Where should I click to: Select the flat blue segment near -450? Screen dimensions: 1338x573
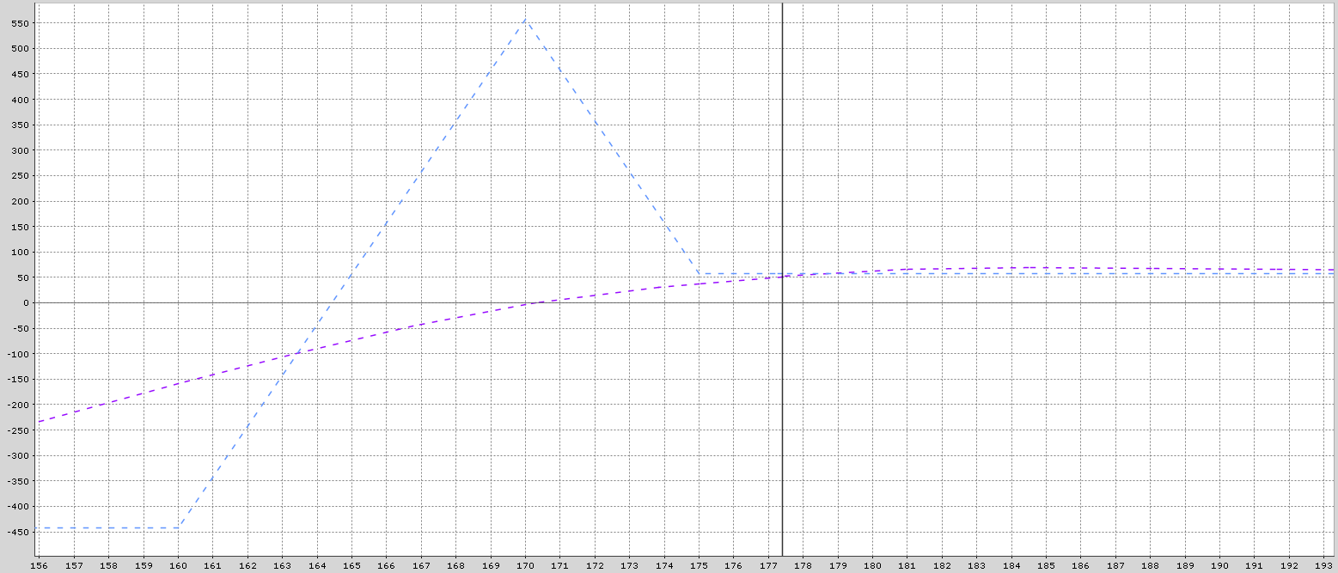pyautogui.click(x=103, y=528)
